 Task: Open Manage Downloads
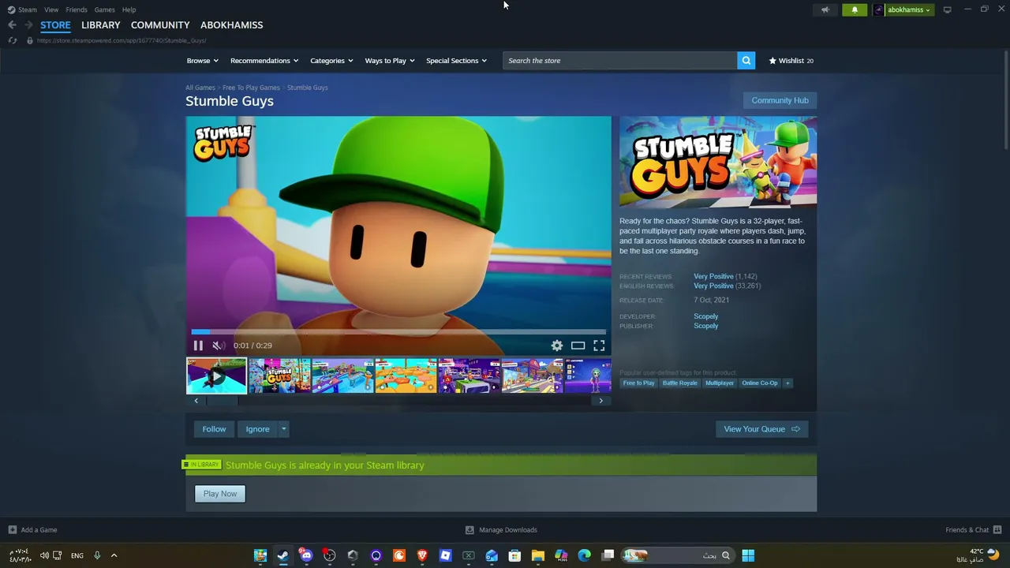point(501,530)
